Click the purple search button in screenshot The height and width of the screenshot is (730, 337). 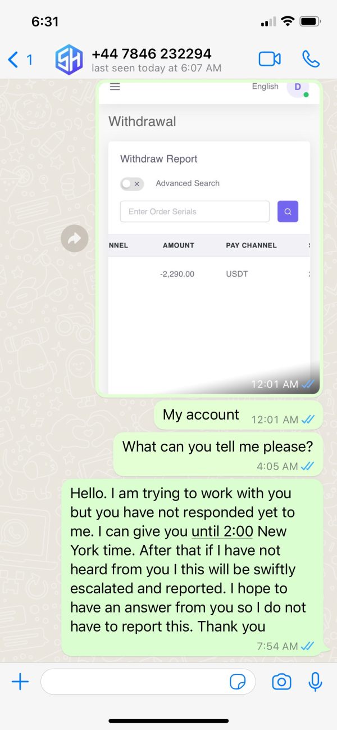pos(288,211)
